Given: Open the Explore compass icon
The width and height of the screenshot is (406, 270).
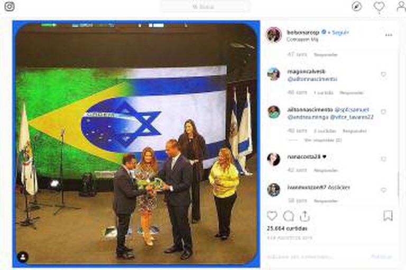Looking at the screenshot, I should point(356,6).
